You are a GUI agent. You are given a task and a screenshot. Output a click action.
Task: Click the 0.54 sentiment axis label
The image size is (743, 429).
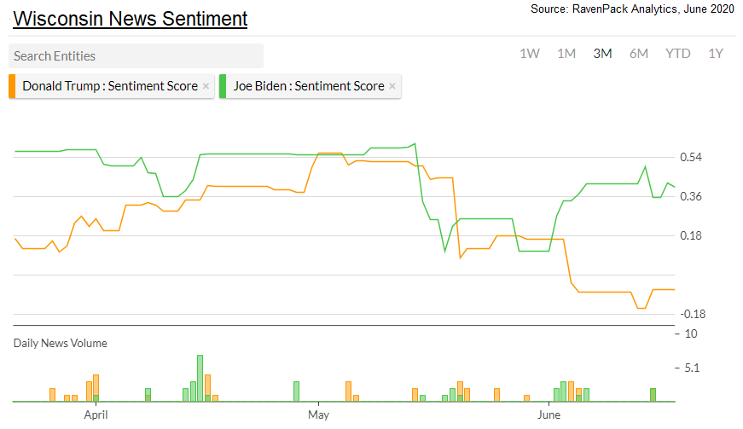(x=691, y=158)
